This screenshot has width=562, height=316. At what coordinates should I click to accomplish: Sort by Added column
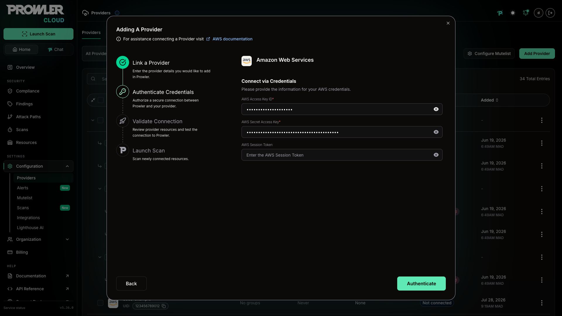pyautogui.click(x=490, y=100)
